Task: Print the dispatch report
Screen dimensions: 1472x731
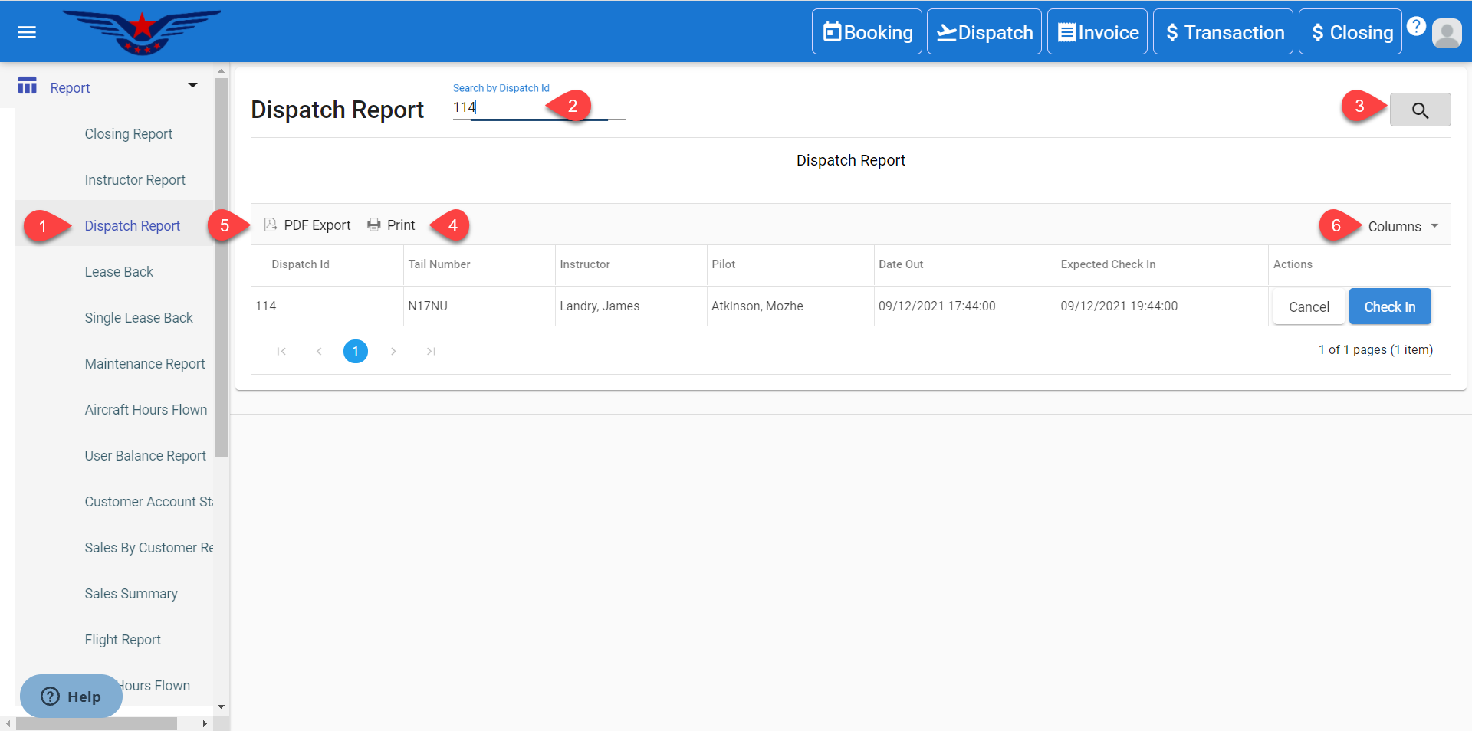Action: [391, 225]
